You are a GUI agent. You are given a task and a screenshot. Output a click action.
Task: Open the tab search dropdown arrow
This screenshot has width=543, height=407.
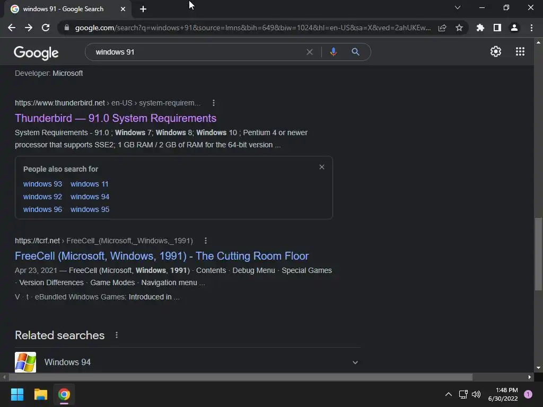click(x=458, y=7)
